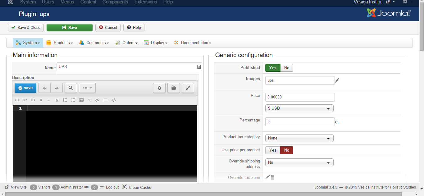The image size is (424, 196).
Task: Open the $ USD currency dropdown
Action: coord(299,108)
